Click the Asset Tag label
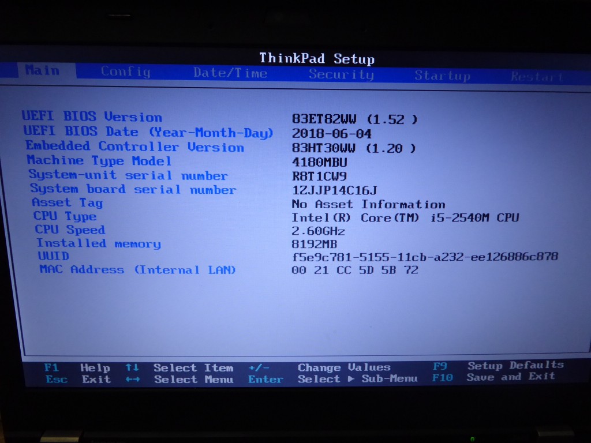 click(x=67, y=202)
